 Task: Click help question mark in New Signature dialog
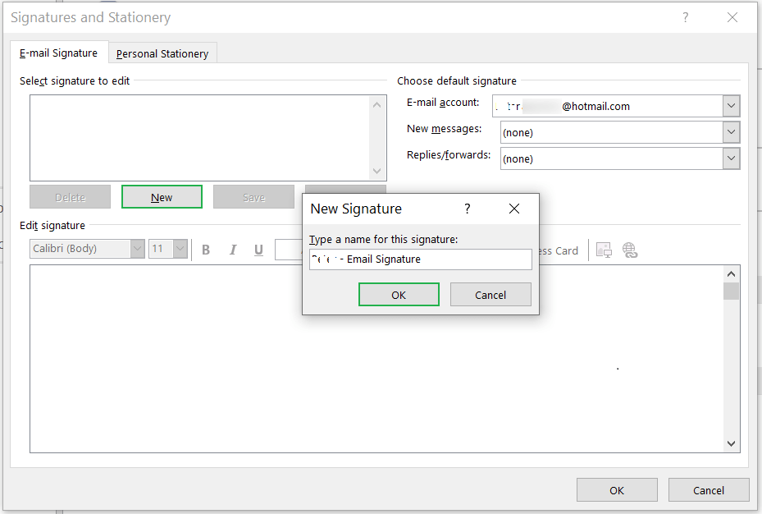point(467,209)
